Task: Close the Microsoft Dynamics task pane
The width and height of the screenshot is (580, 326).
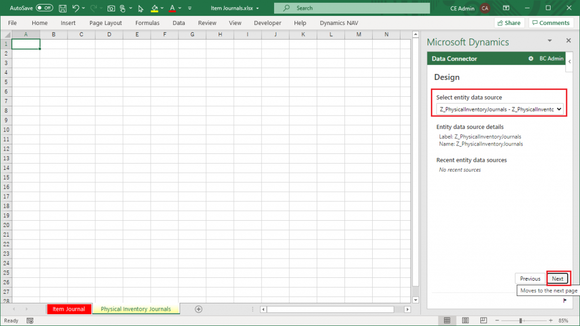Action: 569,40
